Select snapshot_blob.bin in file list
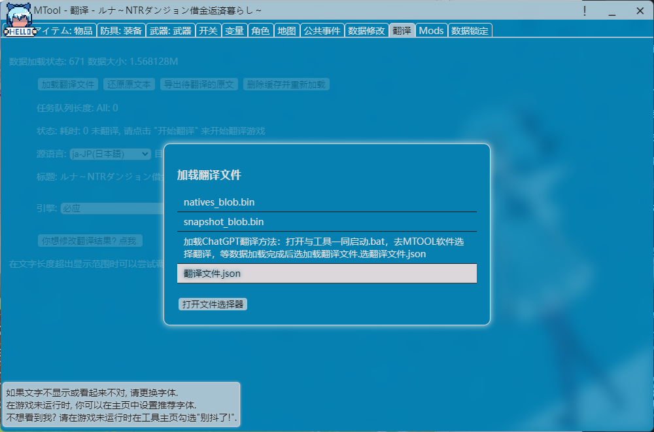 [326, 222]
